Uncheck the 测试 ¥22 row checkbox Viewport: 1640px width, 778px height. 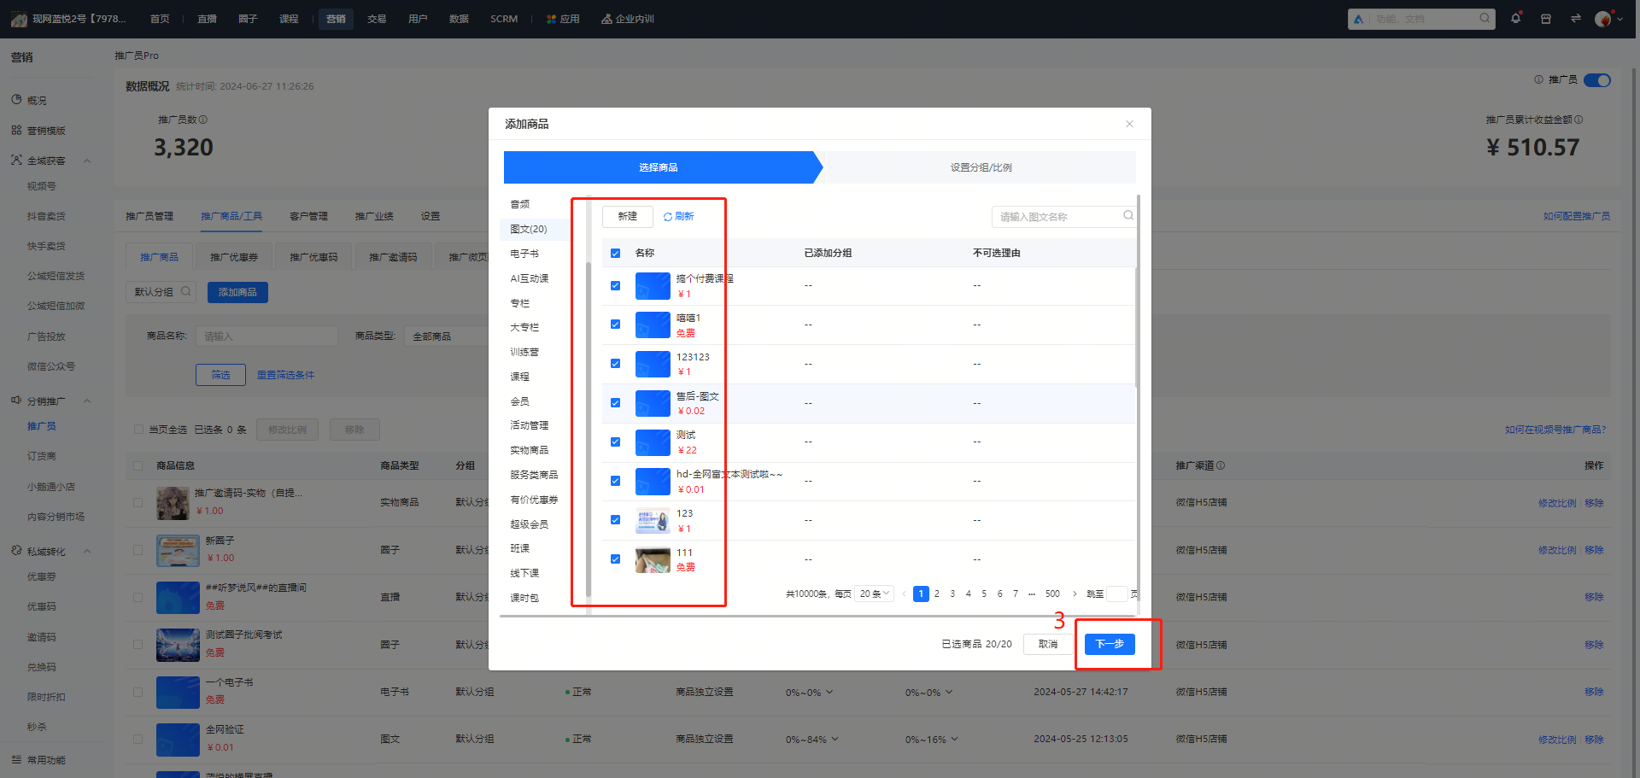[615, 442]
